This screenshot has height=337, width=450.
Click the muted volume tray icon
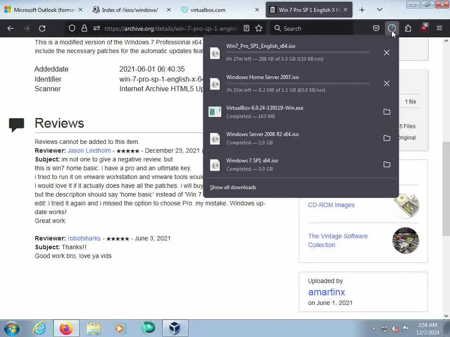click(x=395, y=329)
